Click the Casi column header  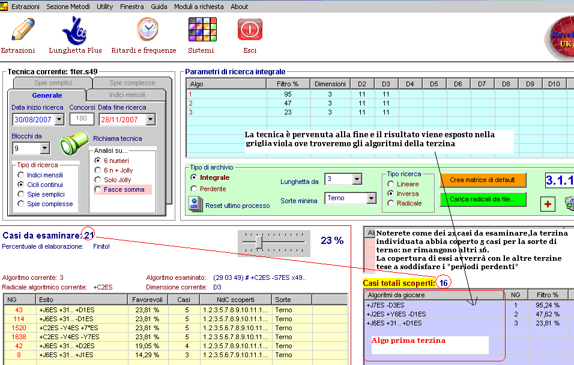184,300
